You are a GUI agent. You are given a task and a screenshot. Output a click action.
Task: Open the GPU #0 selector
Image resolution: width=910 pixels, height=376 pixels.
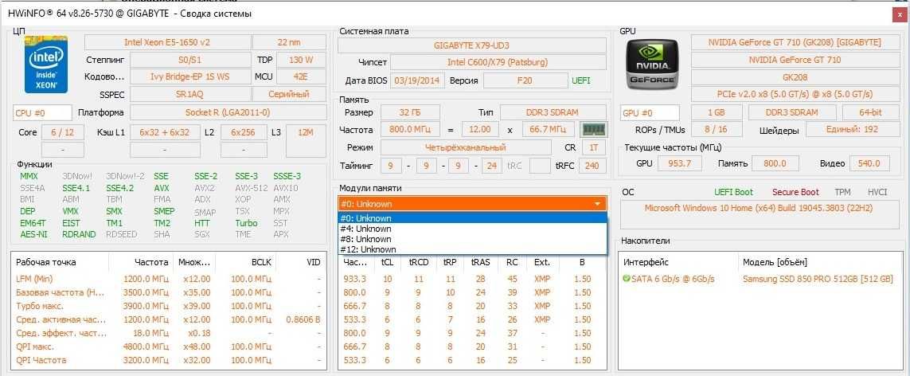pyautogui.click(x=650, y=112)
